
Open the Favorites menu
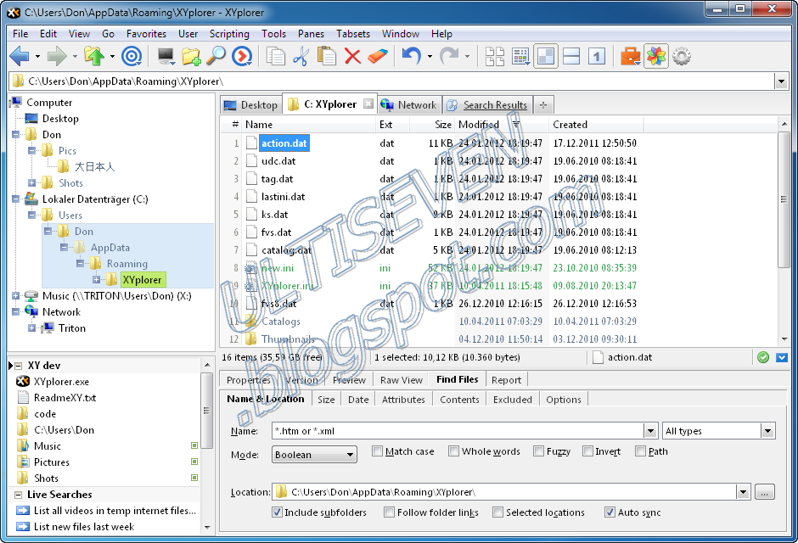(x=147, y=34)
